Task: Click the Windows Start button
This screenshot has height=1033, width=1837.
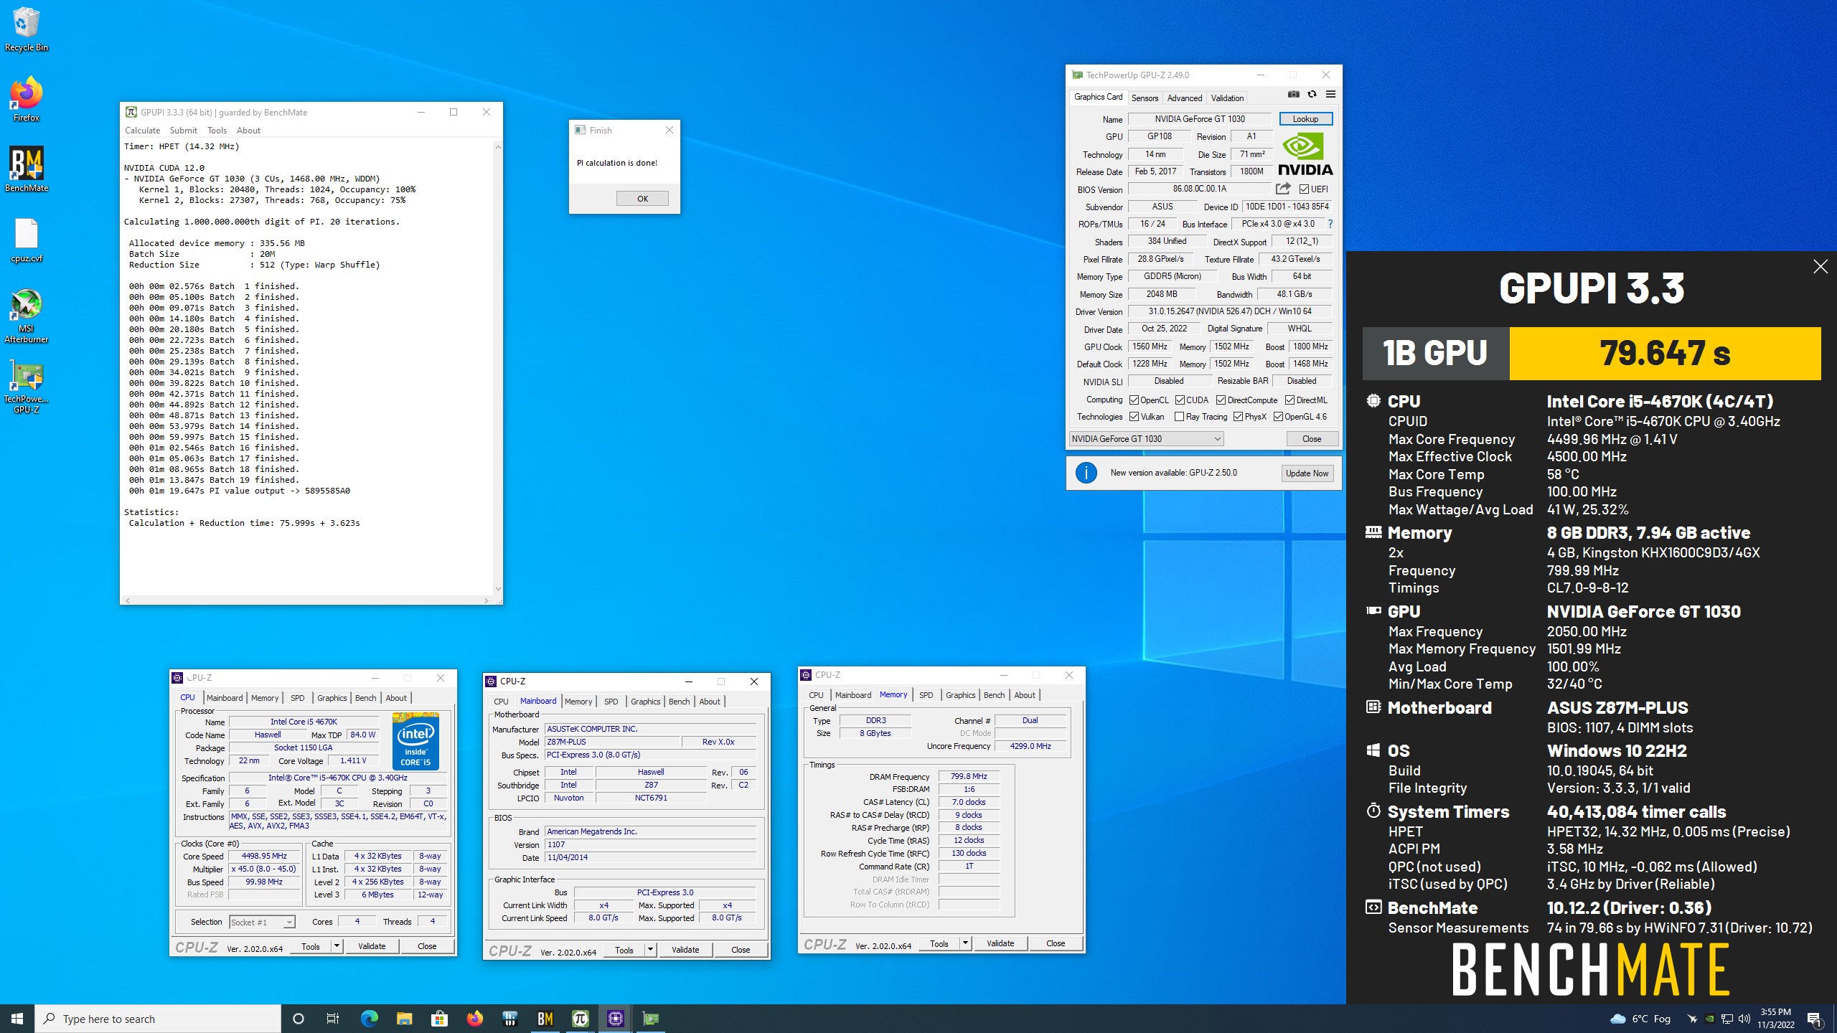Action: point(17,1019)
